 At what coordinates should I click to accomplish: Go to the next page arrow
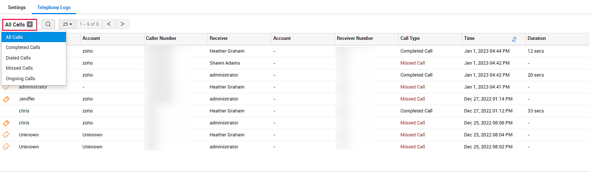tap(123, 24)
